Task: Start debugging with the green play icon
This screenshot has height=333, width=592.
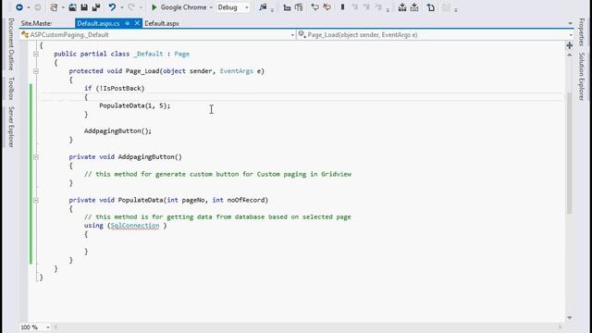Action: pos(154,7)
